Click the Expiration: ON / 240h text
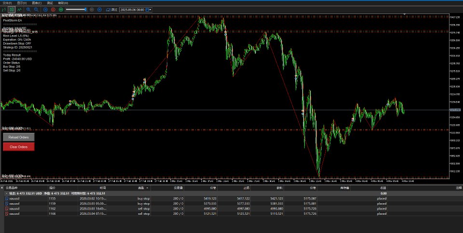This screenshot has width=463, height=233. (x=17, y=40)
